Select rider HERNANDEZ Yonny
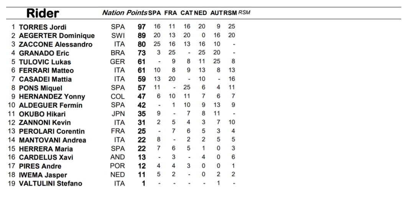The height and width of the screenshot is (204, 406). [x=52, y=96]
